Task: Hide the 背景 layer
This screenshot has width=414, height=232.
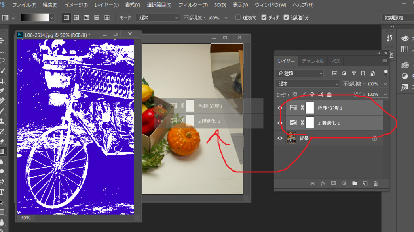Action: point(280,138)
